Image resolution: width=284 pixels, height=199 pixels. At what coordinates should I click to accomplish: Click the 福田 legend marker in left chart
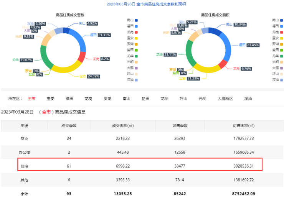click(x=136, y=26)
